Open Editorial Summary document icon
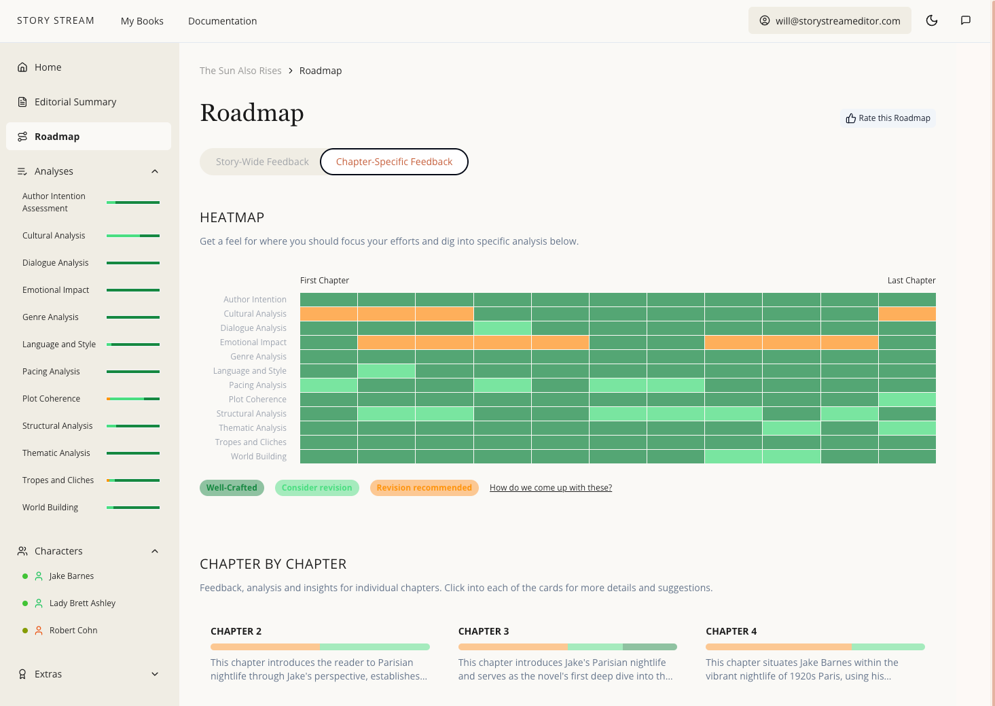The height and width of the screenshot is (706, 995). [x=22, y=102]
